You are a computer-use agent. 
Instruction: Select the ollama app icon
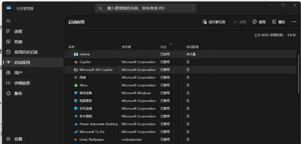76,54
